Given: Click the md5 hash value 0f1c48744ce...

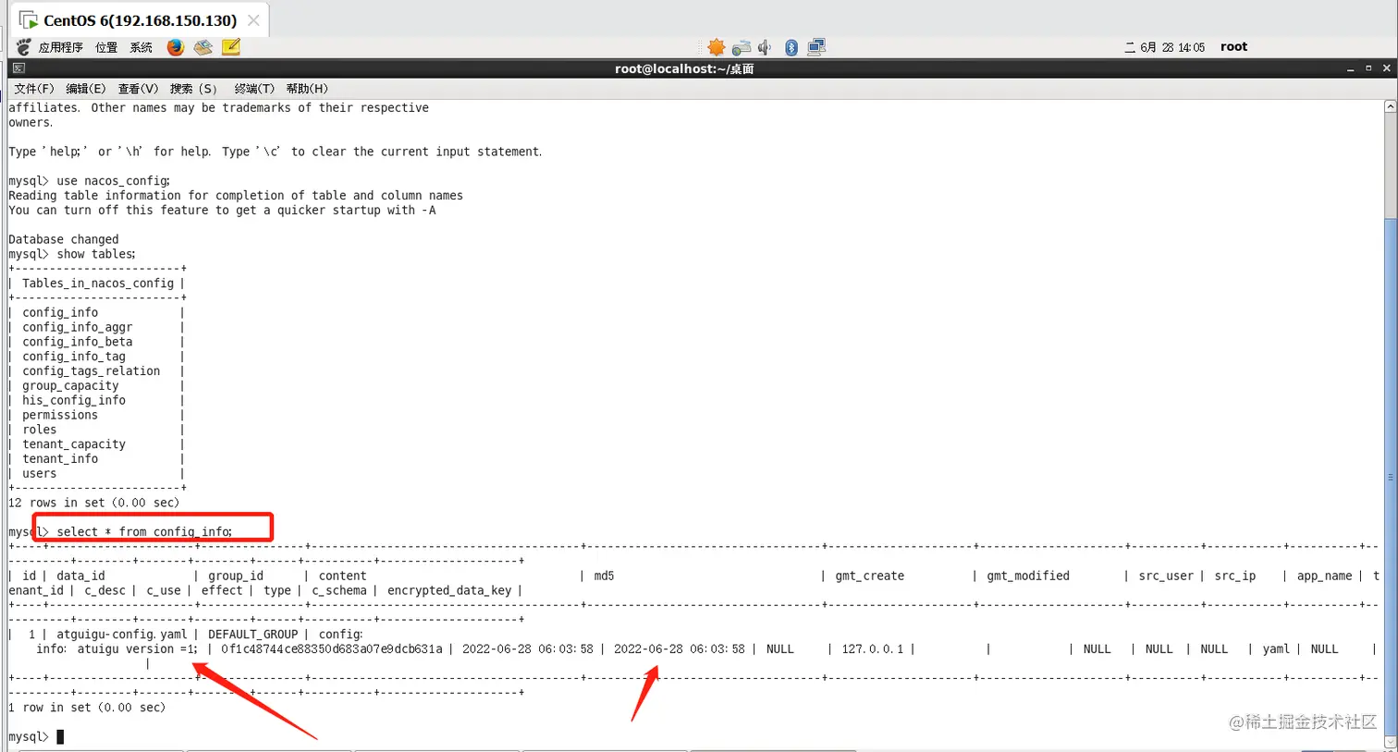Looking at the screenshot, I should pyautogui.click(x=332, y=649).
